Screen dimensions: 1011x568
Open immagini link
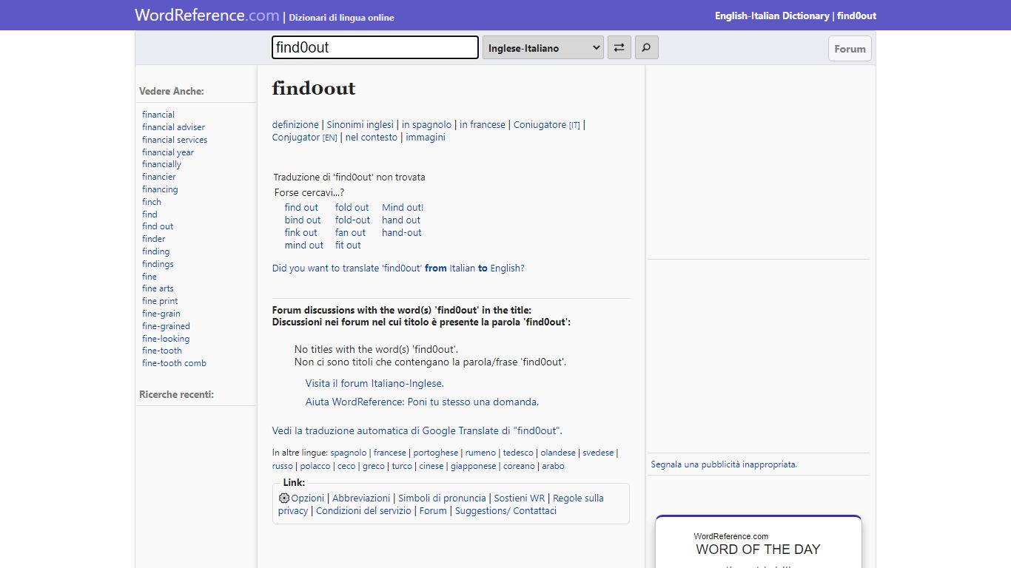pos(426,138)
